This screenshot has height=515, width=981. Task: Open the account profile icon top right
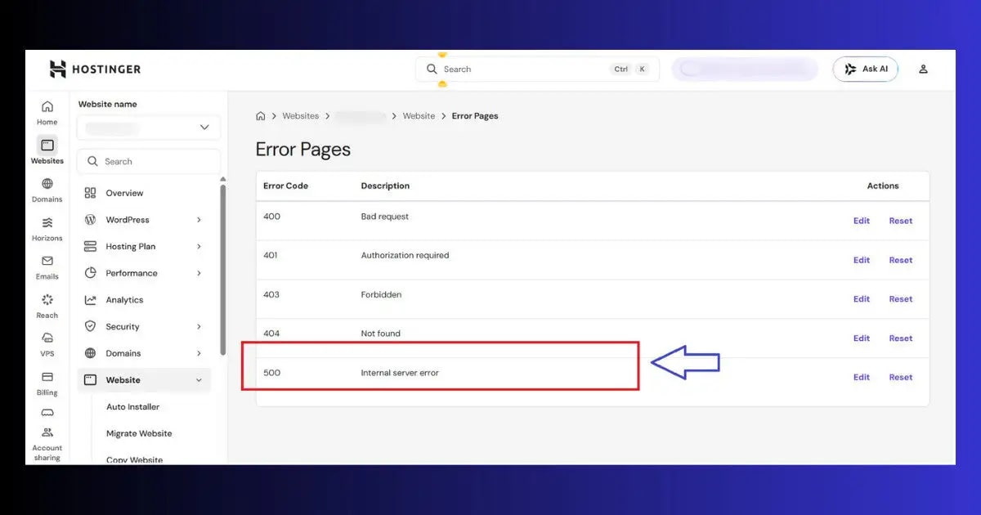(x=923, y=69)
